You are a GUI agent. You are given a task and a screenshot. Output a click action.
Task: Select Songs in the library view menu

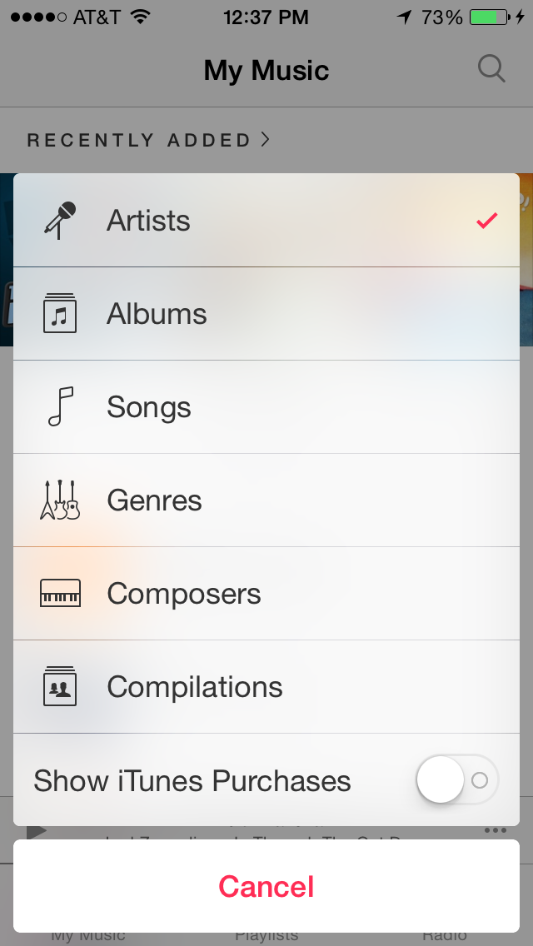coord(266,406)
